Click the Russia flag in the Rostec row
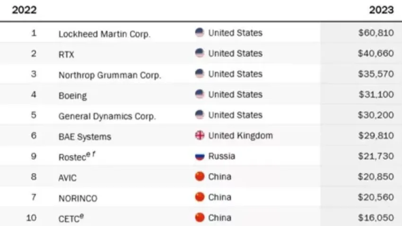This screenshot has height=226, width=402. click(200, 156)
